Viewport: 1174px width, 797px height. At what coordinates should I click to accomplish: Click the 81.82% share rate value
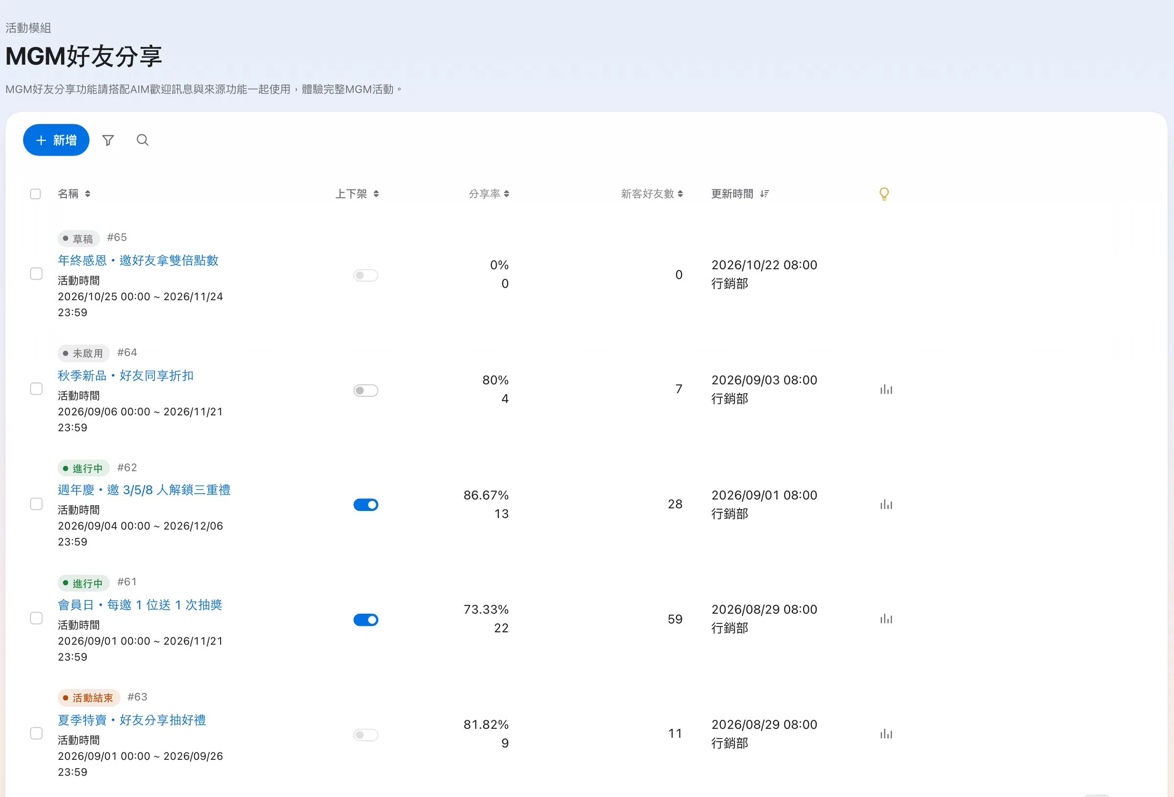tap(486, 724)
